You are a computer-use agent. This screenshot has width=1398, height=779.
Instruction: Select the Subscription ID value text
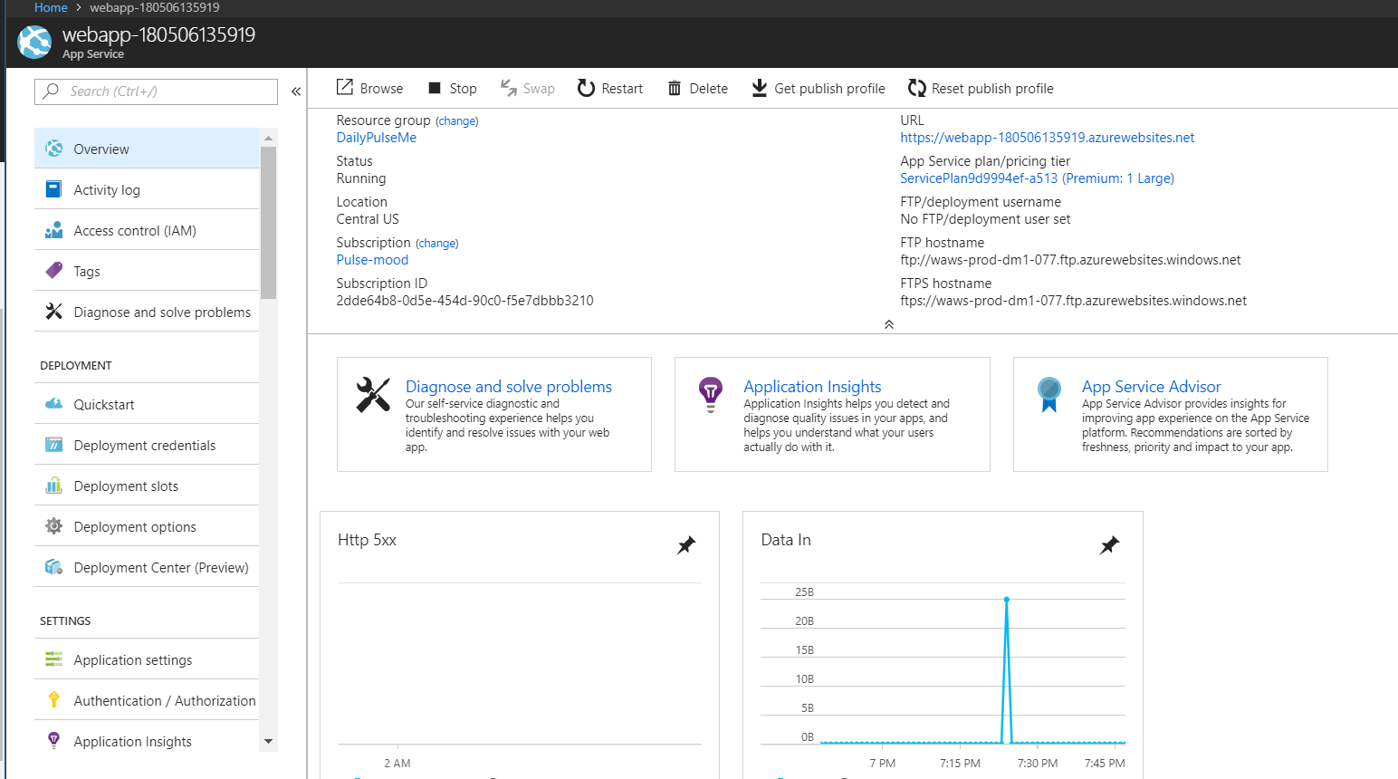(464, 301)
